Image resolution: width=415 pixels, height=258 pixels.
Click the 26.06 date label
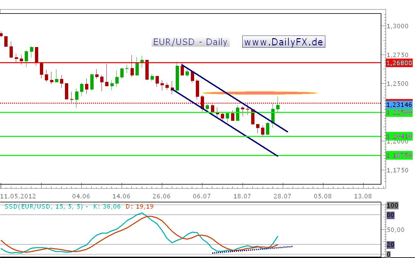point(162,196)
